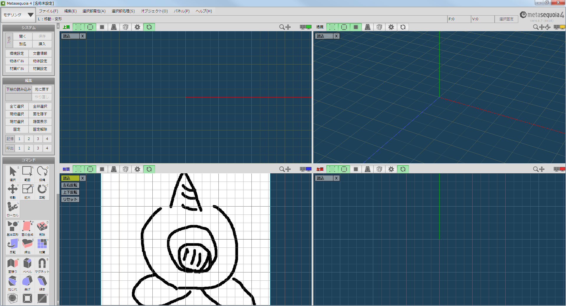Select the 範囲 rectangle selection tool
The image size is (566, 306).
27,174
